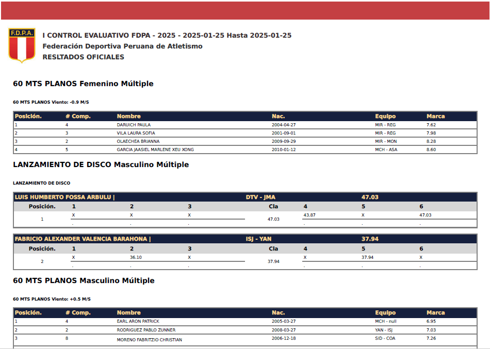Click OLAECHEA BRIANNA in the women's table

click(x=138, y=141)
